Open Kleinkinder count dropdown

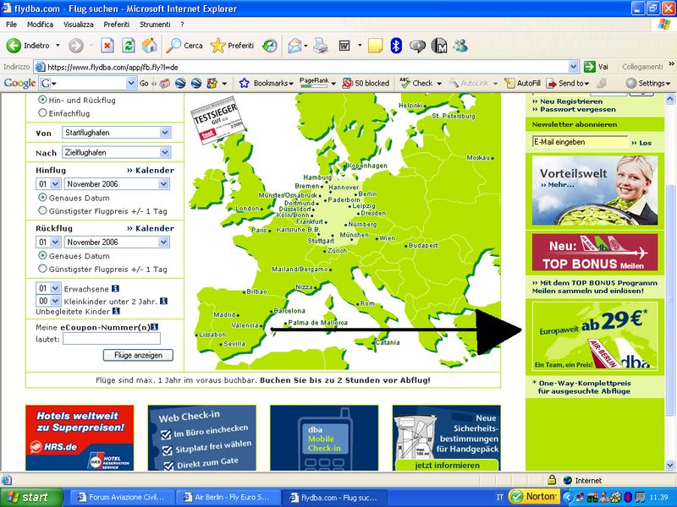48,301
